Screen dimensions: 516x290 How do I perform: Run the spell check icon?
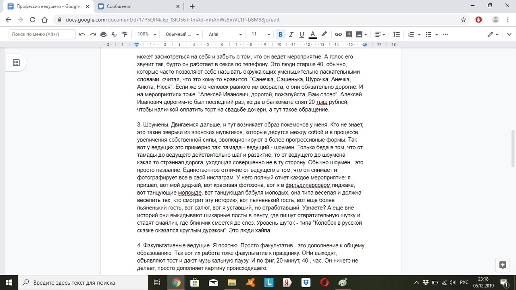coord(114,34)
